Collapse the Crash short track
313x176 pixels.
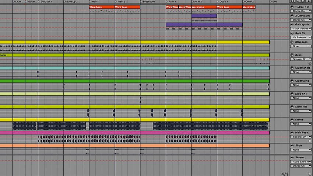[292, 68]
